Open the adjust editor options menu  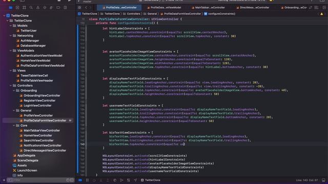click(x=317, y=8)
